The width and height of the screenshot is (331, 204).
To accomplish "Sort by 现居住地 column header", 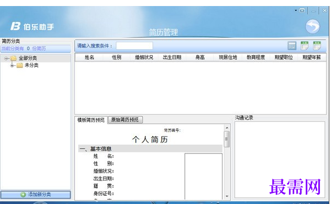I will (x=227, y=58).
